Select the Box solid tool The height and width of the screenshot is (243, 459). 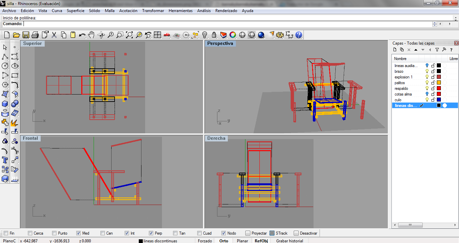pos(5,104)
